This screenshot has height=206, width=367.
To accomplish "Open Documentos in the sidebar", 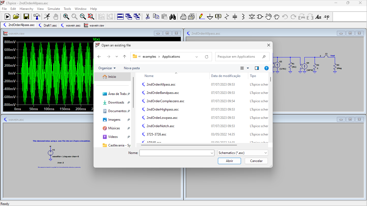I will (117, 111).
